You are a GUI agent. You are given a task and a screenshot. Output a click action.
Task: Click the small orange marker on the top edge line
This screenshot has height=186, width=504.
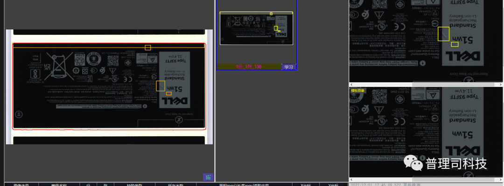(x=148, y=47)
